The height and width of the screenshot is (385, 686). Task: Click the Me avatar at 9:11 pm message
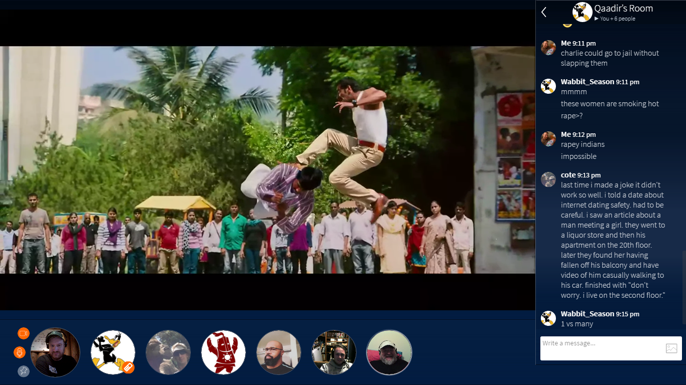point(548,48)
